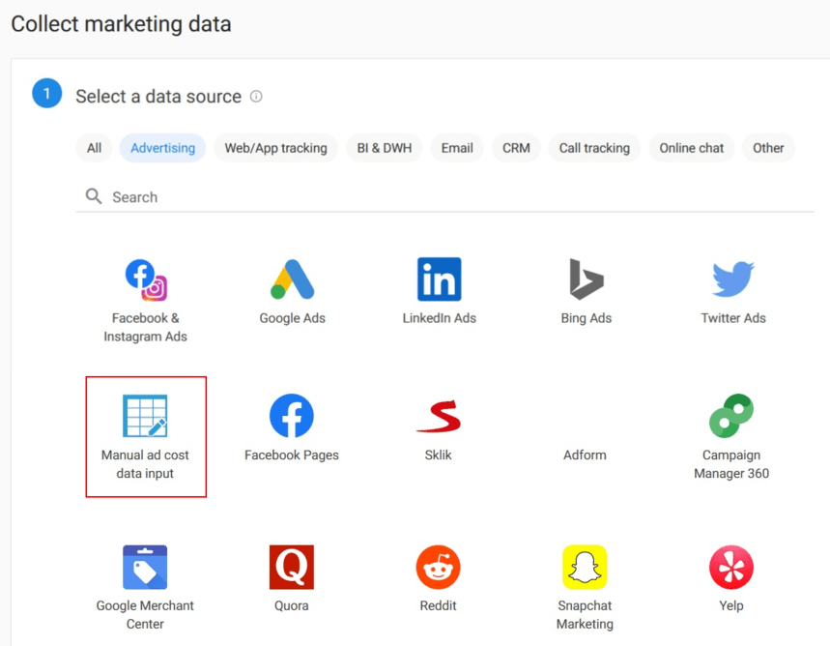Select the Google Merchant Center icon
This screenshot has width=830, height=646.
pyautogui.click(x=145, y=567)
